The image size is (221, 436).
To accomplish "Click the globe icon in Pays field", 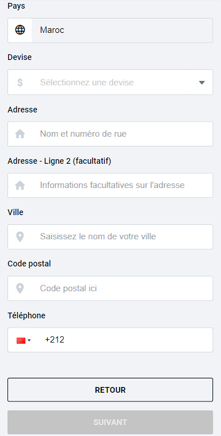I will (20, 30).
